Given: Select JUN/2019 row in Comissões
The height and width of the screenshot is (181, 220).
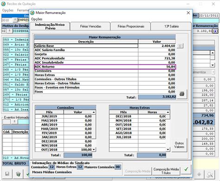Looking at the screenshot, I should pos(64,116).
